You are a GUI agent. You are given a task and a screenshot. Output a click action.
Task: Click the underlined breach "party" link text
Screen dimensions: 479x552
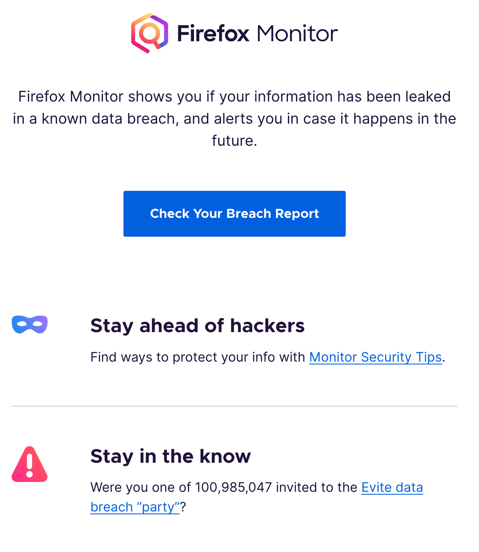click(135, 507)
